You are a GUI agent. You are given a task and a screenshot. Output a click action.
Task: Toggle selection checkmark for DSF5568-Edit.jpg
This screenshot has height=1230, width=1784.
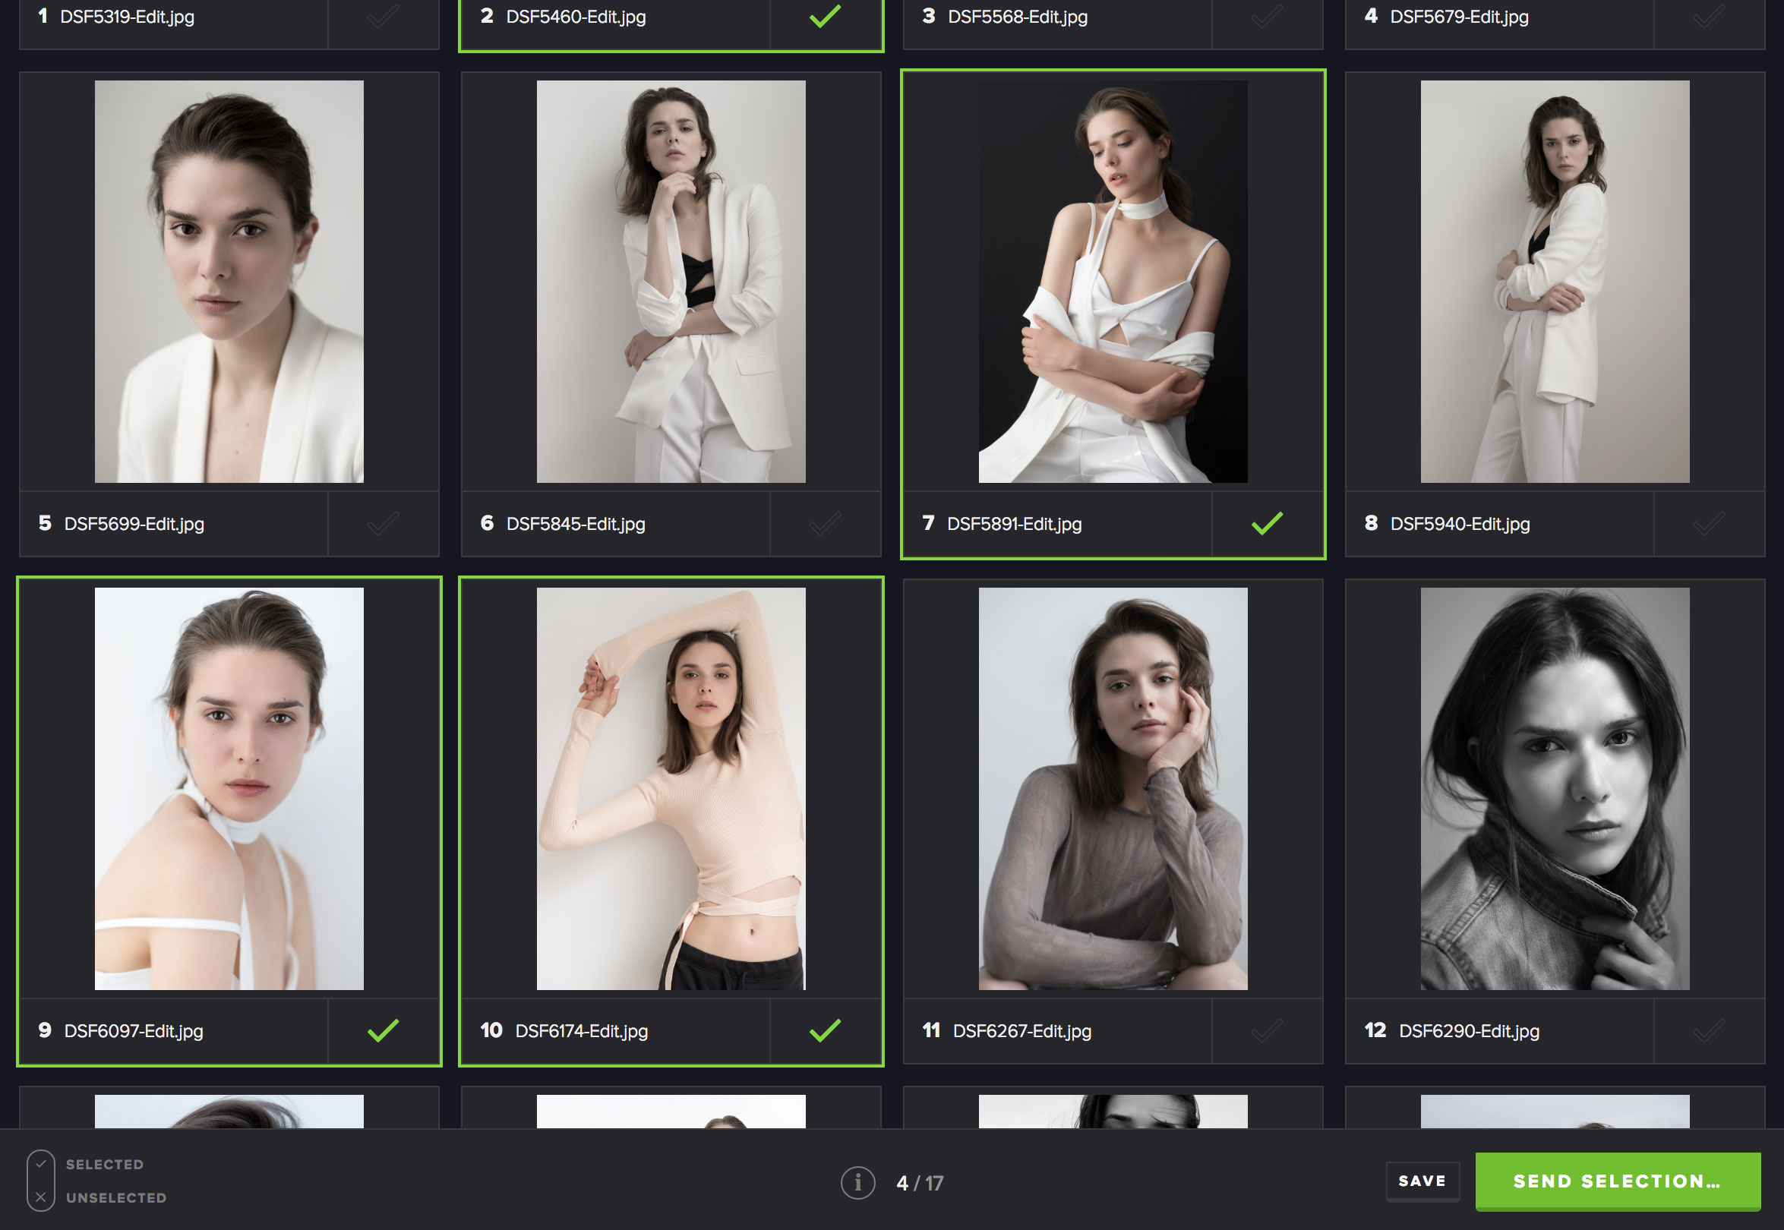[x=1267, y=16]
